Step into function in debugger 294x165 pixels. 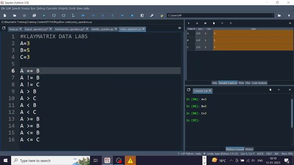pos(103,16)
